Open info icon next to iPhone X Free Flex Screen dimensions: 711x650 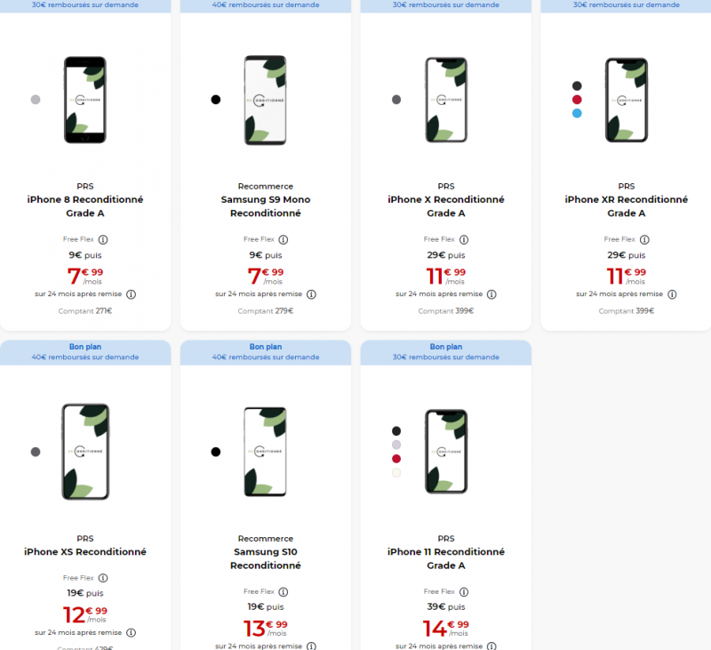point(464,239)
